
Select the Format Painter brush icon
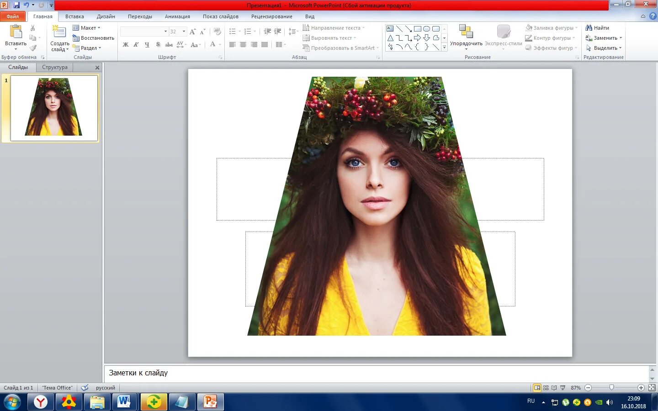pos(33,48)
